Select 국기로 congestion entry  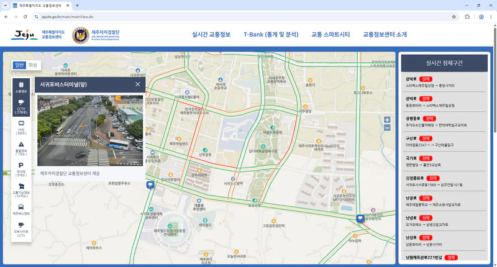[x=444, y=161]
